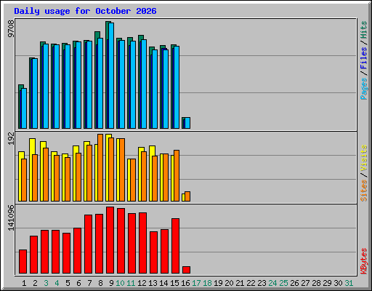Image resolution: width=372 pixels, height=291 pixels.
Task: Select the pages bar for day 12
Action: point(144,84)
